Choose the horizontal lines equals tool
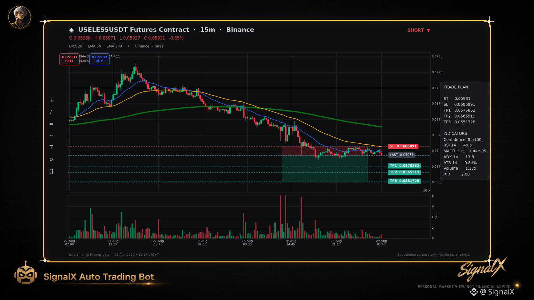This screenshot has width=534, height=300. pyautogui.click(x=51, y=124)
